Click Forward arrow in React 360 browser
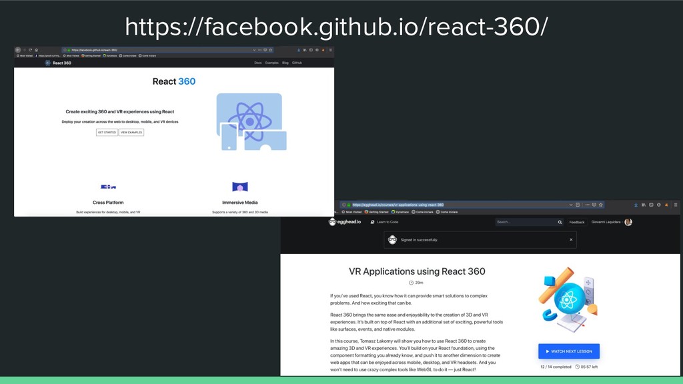This screenshot has width=683, height=384. [x=25, y=50]
